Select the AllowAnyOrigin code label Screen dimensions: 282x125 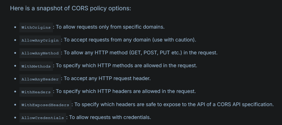(40, 40)
